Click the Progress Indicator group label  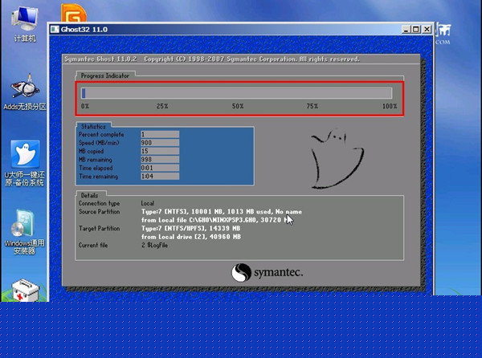pyautogui.click(x=104, y=75)
